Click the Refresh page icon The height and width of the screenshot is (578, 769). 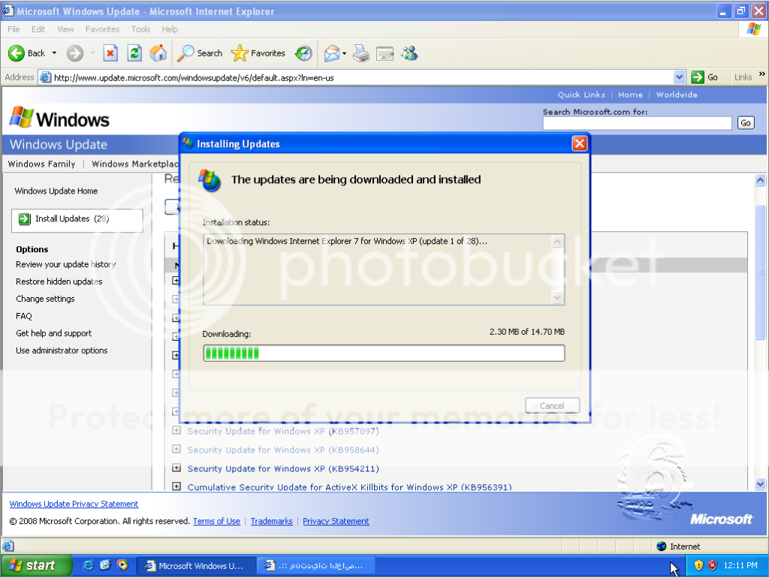(134, 53)
